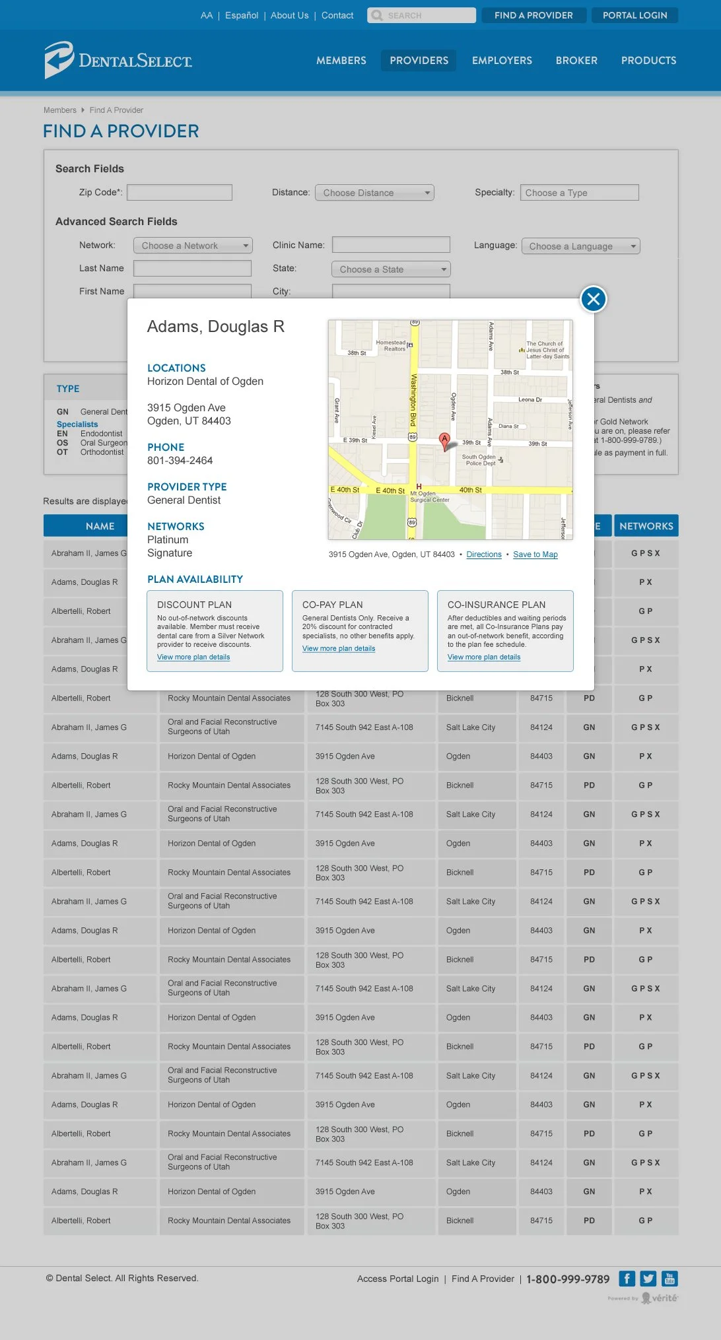Click the red map marker A

(444, 442)
